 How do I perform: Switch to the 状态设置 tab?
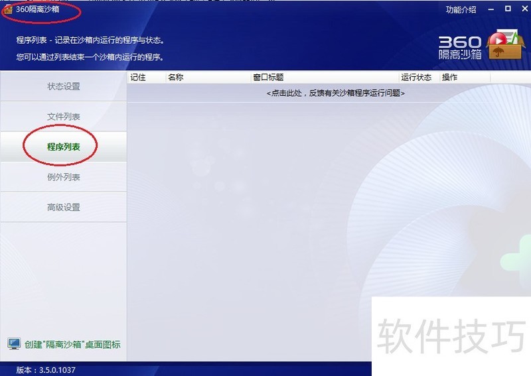point(63,86)
